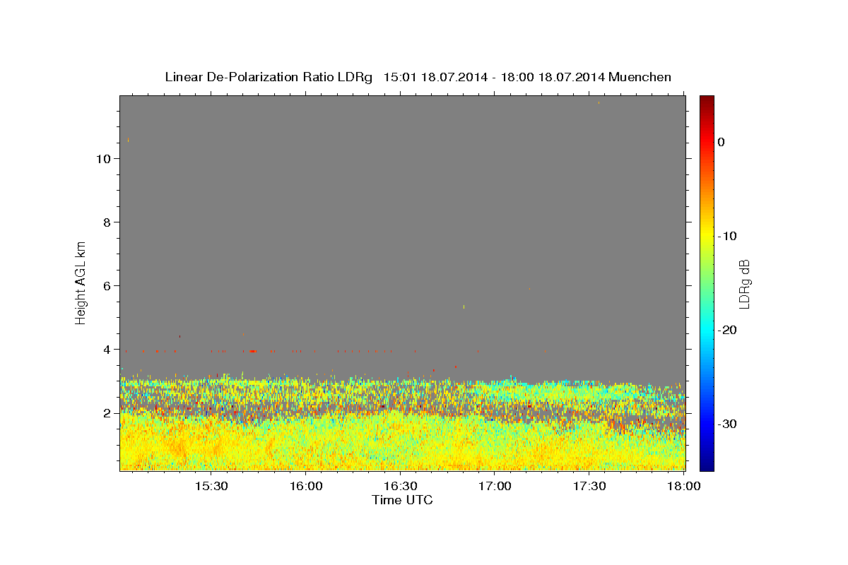Click the height tick label 6
The width and height of the screenshot is (848, 565).
pyautogui.click(x=107, y=286)
